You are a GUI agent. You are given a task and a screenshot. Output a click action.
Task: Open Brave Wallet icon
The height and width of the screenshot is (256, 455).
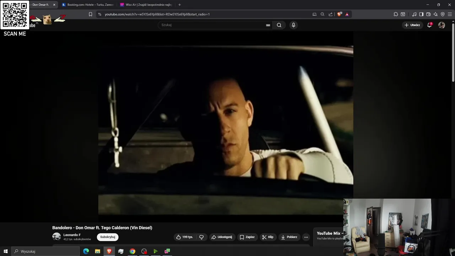[x=428, y=14]
